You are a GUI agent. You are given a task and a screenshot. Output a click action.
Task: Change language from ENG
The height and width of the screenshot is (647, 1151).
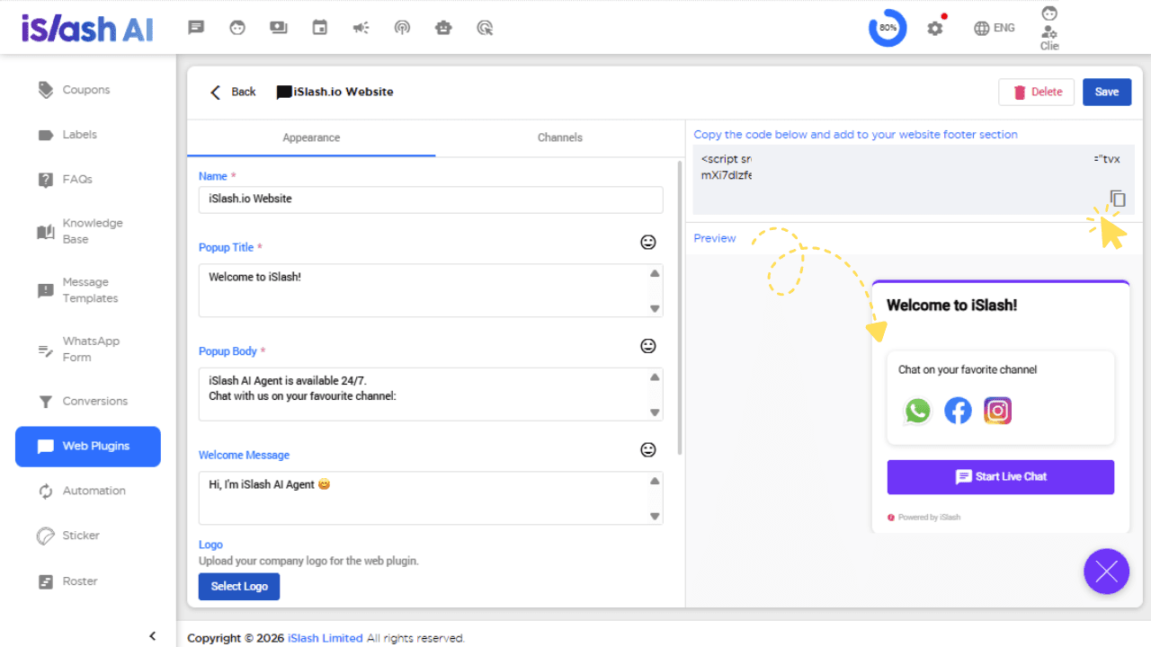pyautogui.click(x=995, y=28)
